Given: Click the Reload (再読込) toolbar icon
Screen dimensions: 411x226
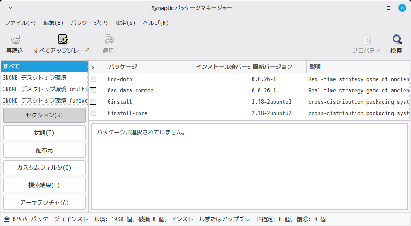Looking at the screenshot, I should [x=15, y=40].
